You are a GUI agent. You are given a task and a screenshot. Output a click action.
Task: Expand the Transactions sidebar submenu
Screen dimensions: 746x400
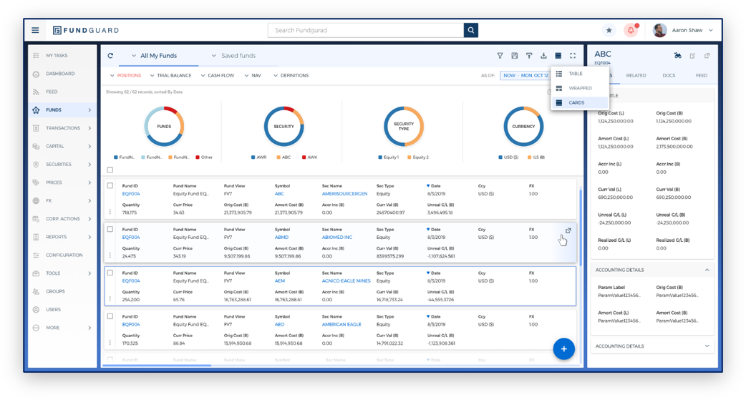(89, 128)
